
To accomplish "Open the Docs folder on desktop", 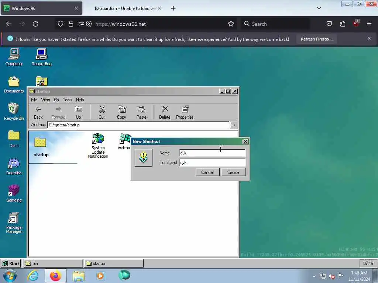I will pos(14,139).
